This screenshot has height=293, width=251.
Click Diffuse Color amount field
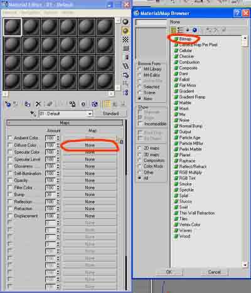(x=50, y=145)
